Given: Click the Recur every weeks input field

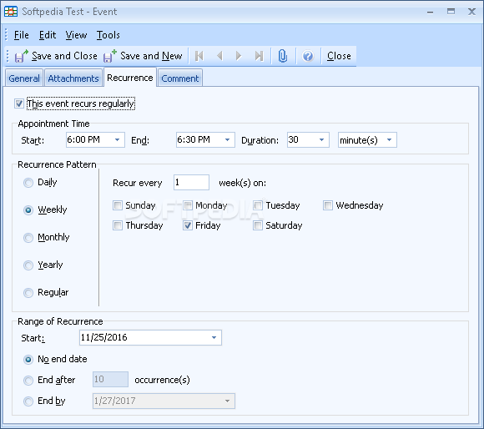Looking at the screenshot, I should (x=191, y=183).
